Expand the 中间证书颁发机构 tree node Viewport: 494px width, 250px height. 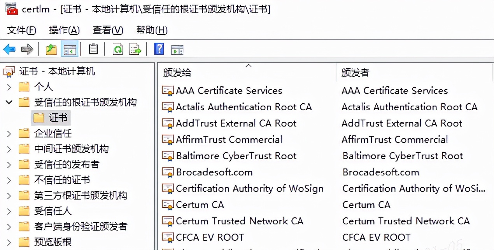tap(9, 149)
